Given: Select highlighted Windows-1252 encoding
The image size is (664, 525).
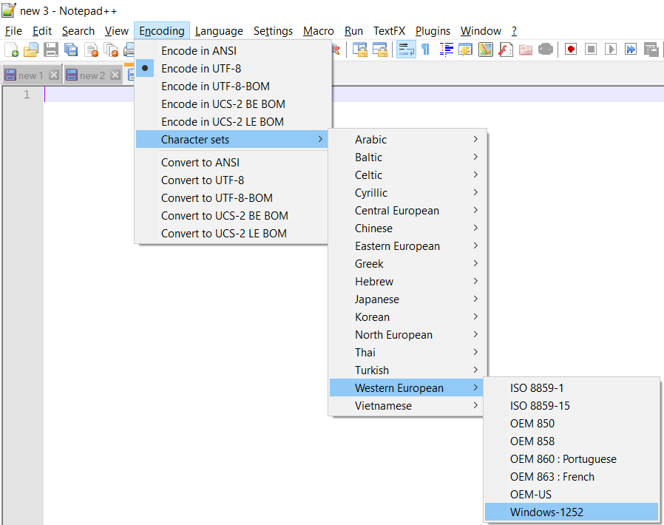Looking at the screenshot, I should coord(572,512).
